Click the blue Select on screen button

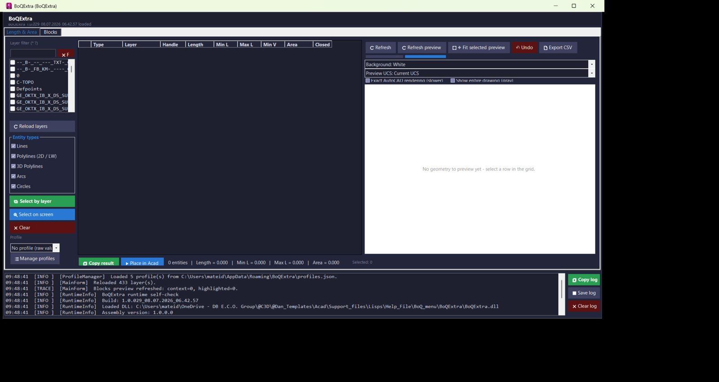click(42, 214)
